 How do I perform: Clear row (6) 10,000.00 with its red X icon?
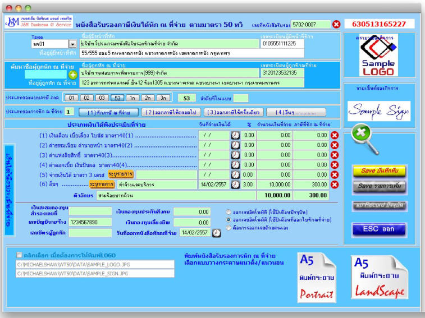[335, 185]
